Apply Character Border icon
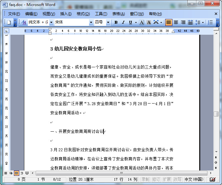 141,22
